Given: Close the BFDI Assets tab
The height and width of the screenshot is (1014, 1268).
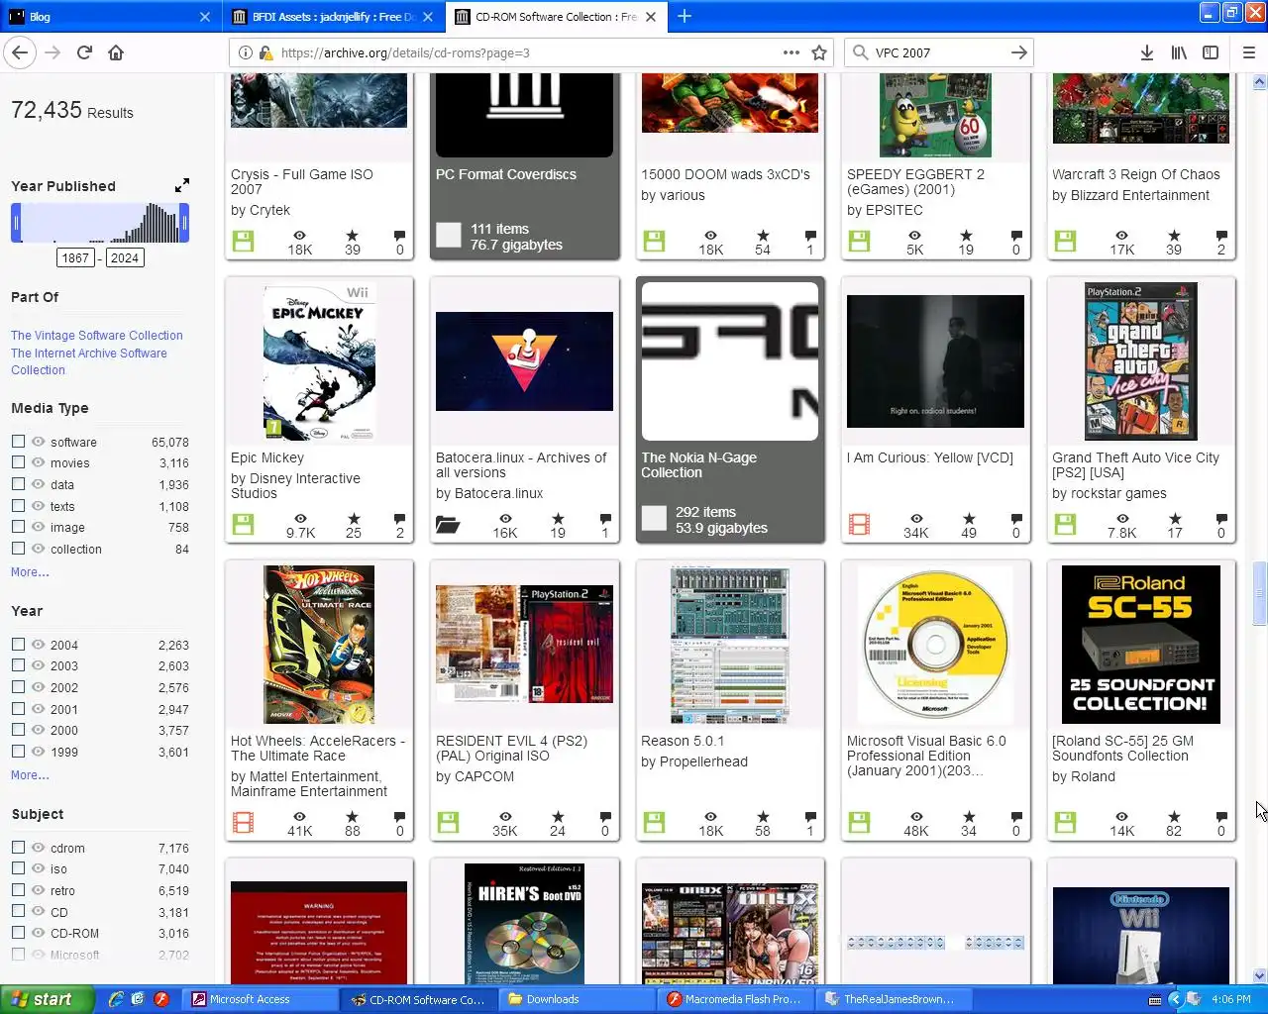Looking at the screenshot, I should coord(427,17).
